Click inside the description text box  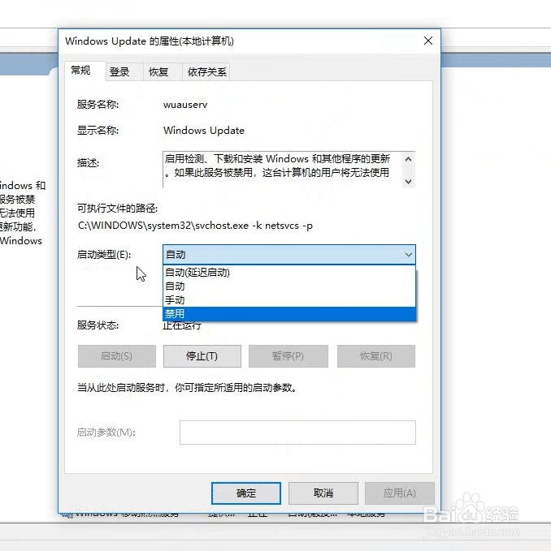(283, 170)
